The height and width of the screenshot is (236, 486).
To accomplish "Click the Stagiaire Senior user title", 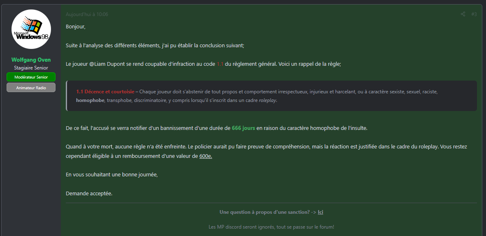I will point(31,67).
